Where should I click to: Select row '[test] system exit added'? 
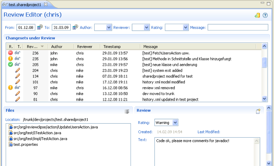134,70
